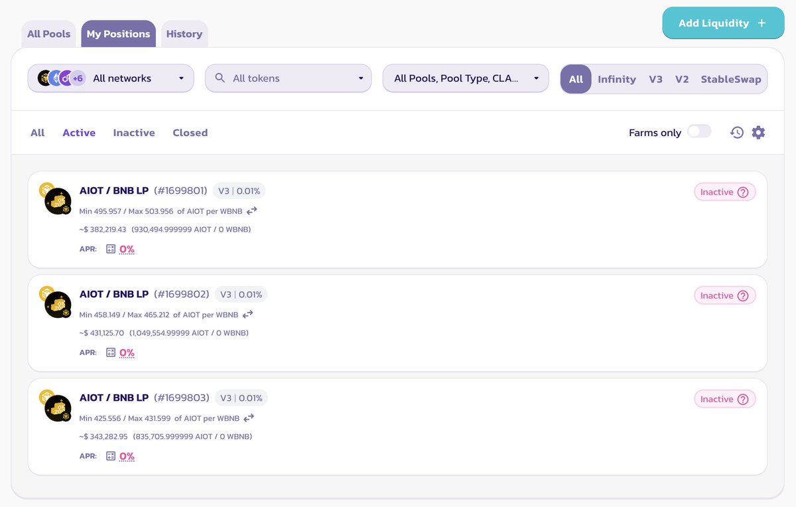This screenshot has width=796, height=507.
Task: Open APR calculator for position #1699803
Action: pos(111,456)
